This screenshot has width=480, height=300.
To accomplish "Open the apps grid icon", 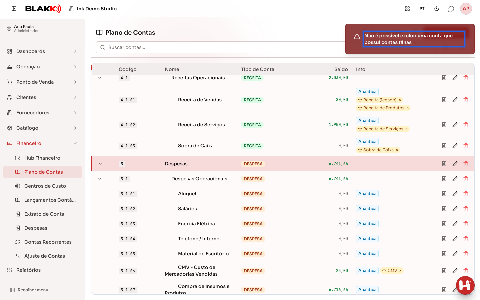I will pos(407,9).
